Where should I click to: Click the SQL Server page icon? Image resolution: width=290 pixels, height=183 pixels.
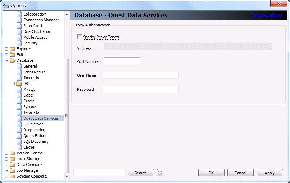coord(20,124)
